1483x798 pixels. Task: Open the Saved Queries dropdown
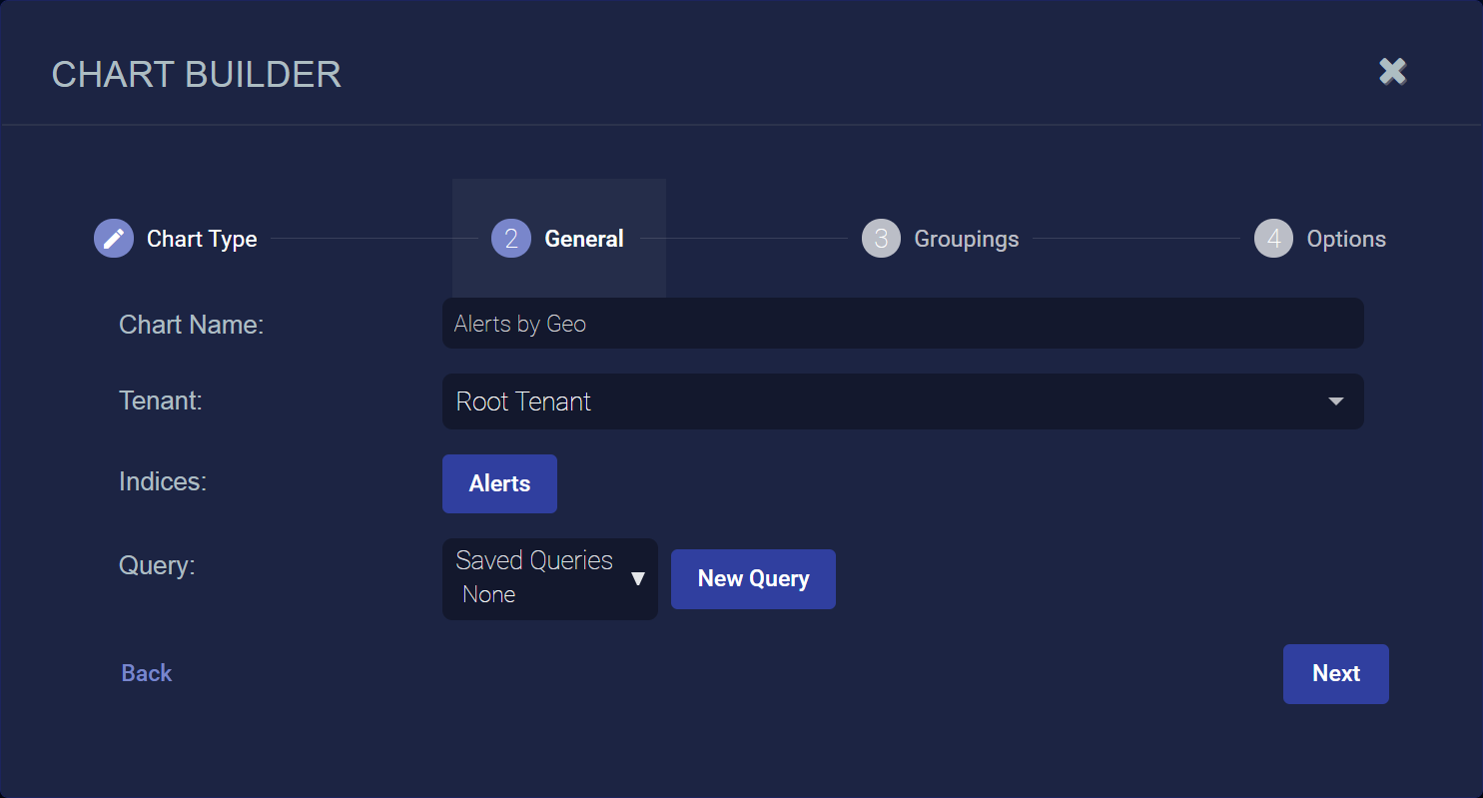pos(549,578)
